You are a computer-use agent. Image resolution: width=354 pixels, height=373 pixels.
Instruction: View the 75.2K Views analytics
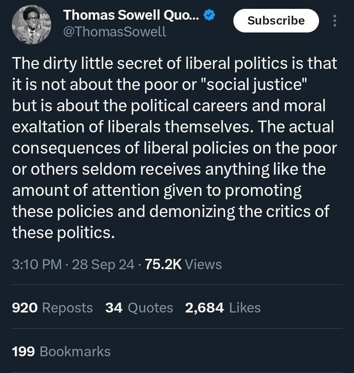[x=184, y=264]
